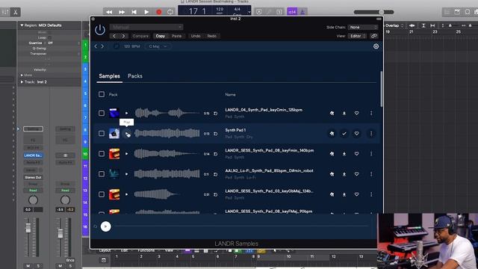
Task: Open more options for AALN2_Lo-Fi_Synth_Pad
Action: click(x=371, y=174)
